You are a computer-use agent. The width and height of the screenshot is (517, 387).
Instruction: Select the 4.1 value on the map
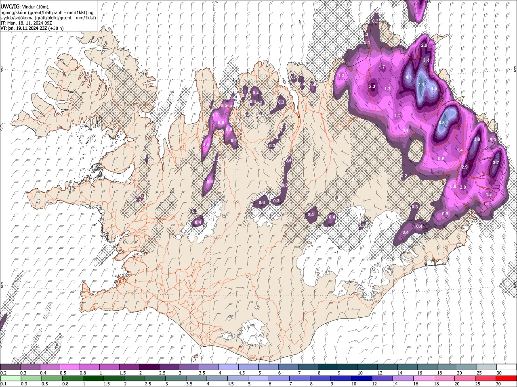click(408, 77)
